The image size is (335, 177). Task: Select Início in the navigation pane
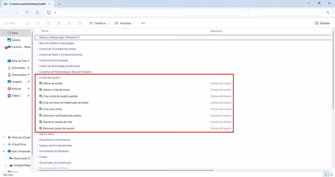pyautogui.click(x=15, y=33)
